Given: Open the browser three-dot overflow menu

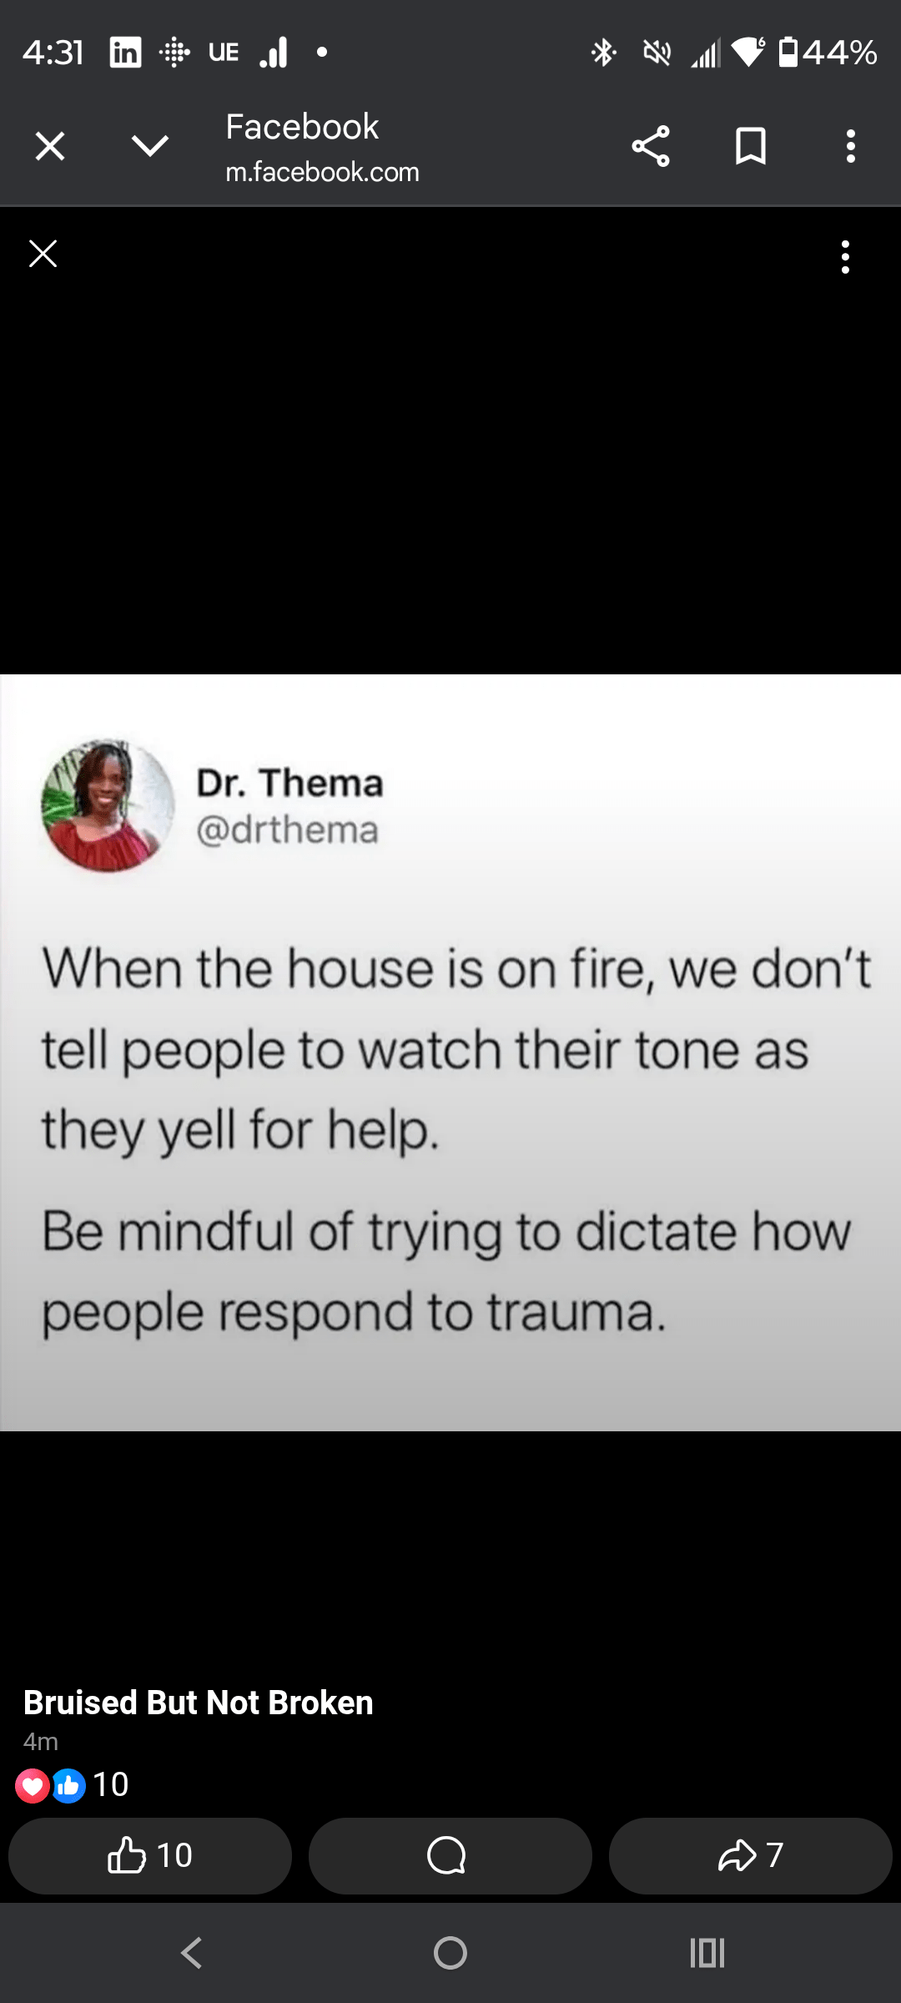Looking at the screenshot, I should point(850,147).
